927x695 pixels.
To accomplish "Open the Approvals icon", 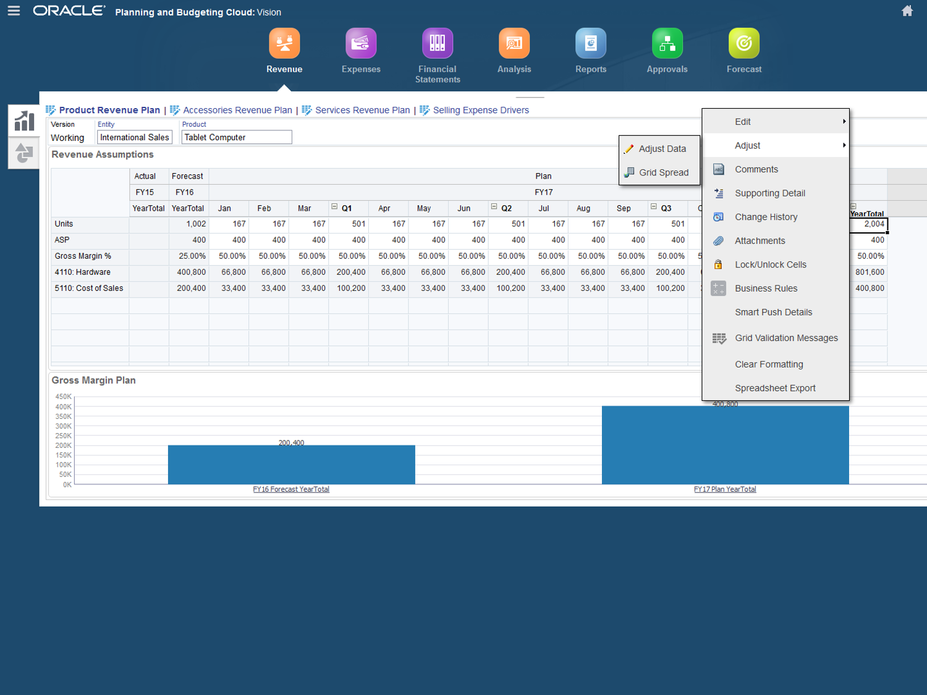I will coord(667,44).
